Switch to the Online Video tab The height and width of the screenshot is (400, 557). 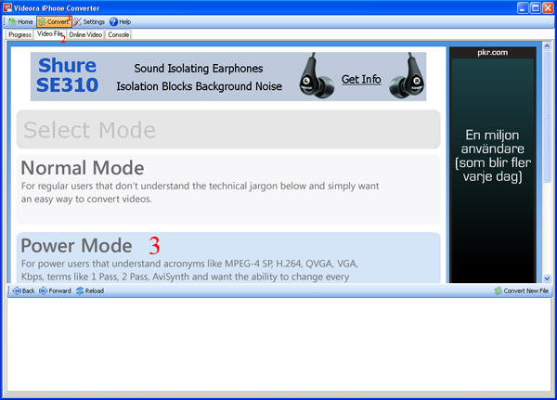coord(85,35)
